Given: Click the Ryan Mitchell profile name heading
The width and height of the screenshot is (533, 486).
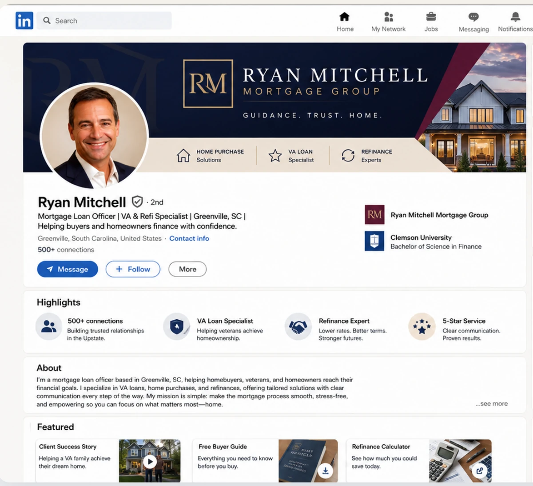Looking at the screenshot, I should click(x=82, y=202).
